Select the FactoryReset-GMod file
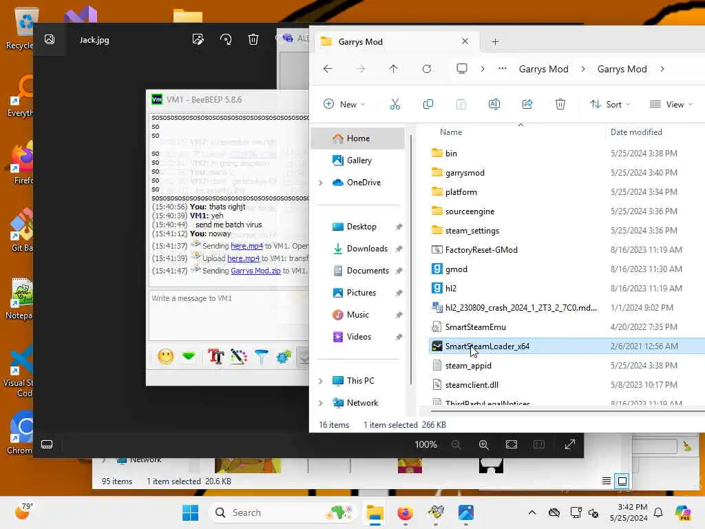 481,250
